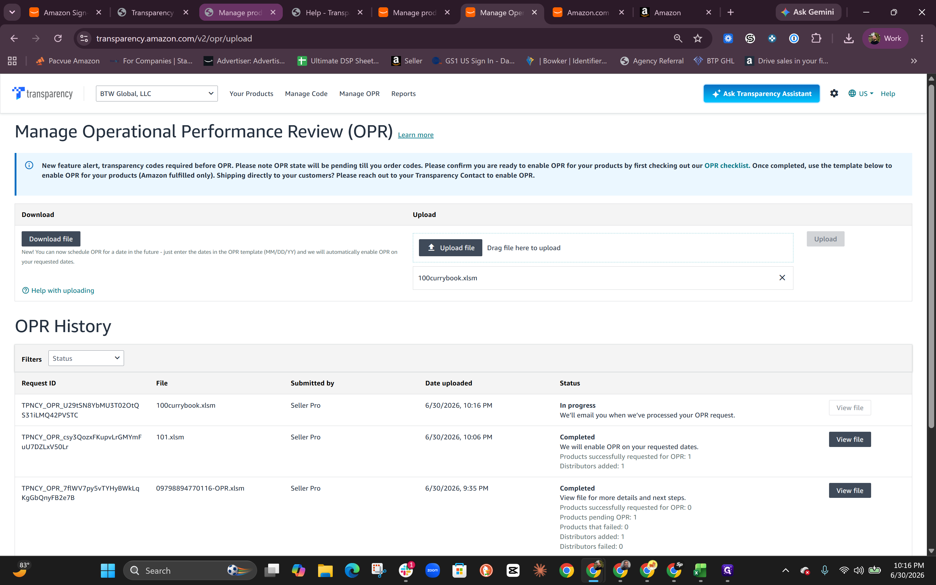Open the Transparency settings gear
The width and height of the screenshot is (936, 585).
pos(834,93)
